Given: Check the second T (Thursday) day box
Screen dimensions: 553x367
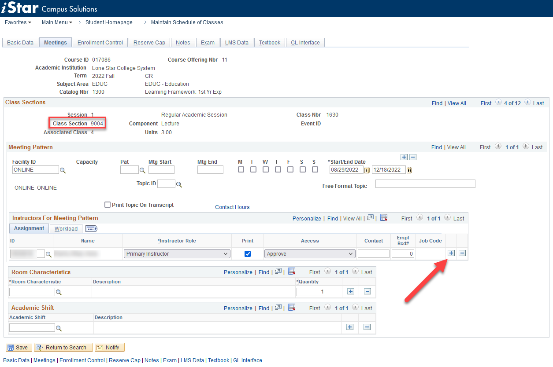Looking at the screenshot, I should (278, 169).
